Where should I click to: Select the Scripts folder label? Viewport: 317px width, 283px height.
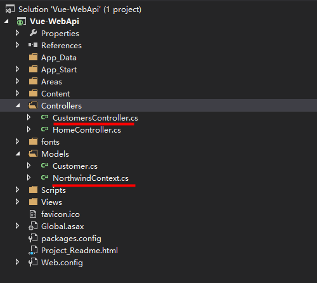(53, 190)
